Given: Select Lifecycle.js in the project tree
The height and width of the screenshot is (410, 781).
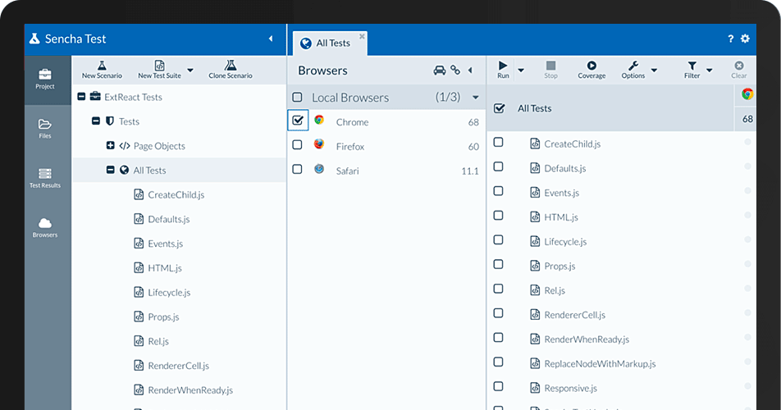Looking at the screenshot, I should 169,292.
